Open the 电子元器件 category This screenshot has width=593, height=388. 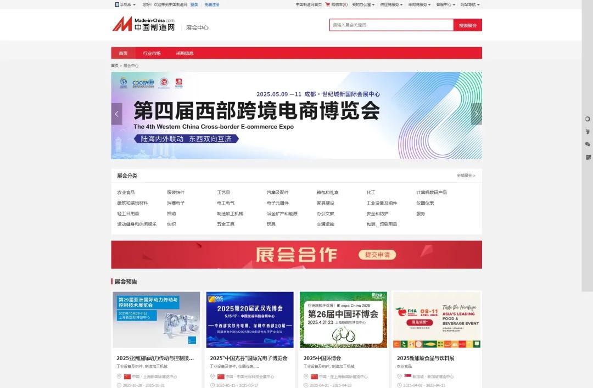pyautogui.click(x=278, y=203)
